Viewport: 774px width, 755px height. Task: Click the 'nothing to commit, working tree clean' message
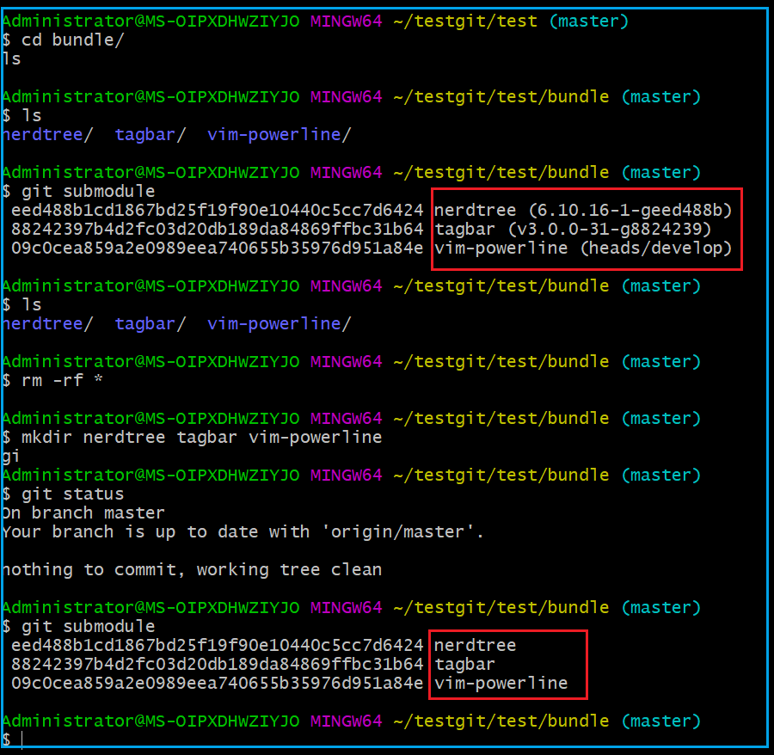[x=191, y=569]
